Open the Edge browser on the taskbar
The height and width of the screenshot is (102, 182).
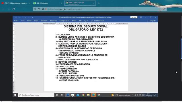pyautogui.click(x=94, y=95)
